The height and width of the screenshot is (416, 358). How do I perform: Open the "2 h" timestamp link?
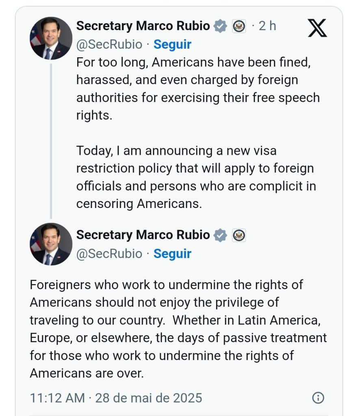click(x=267, y=26)
